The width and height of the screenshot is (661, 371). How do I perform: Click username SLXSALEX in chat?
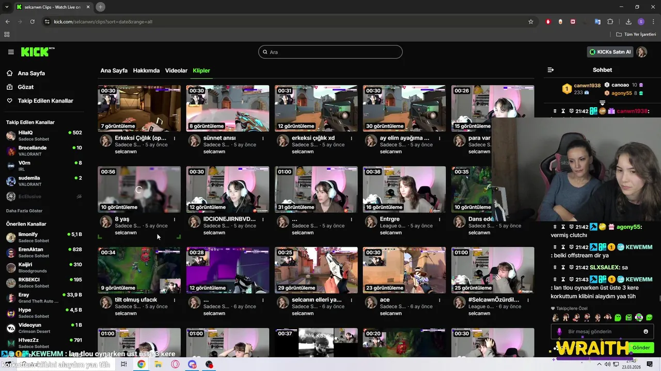click(x=605, y=267)
